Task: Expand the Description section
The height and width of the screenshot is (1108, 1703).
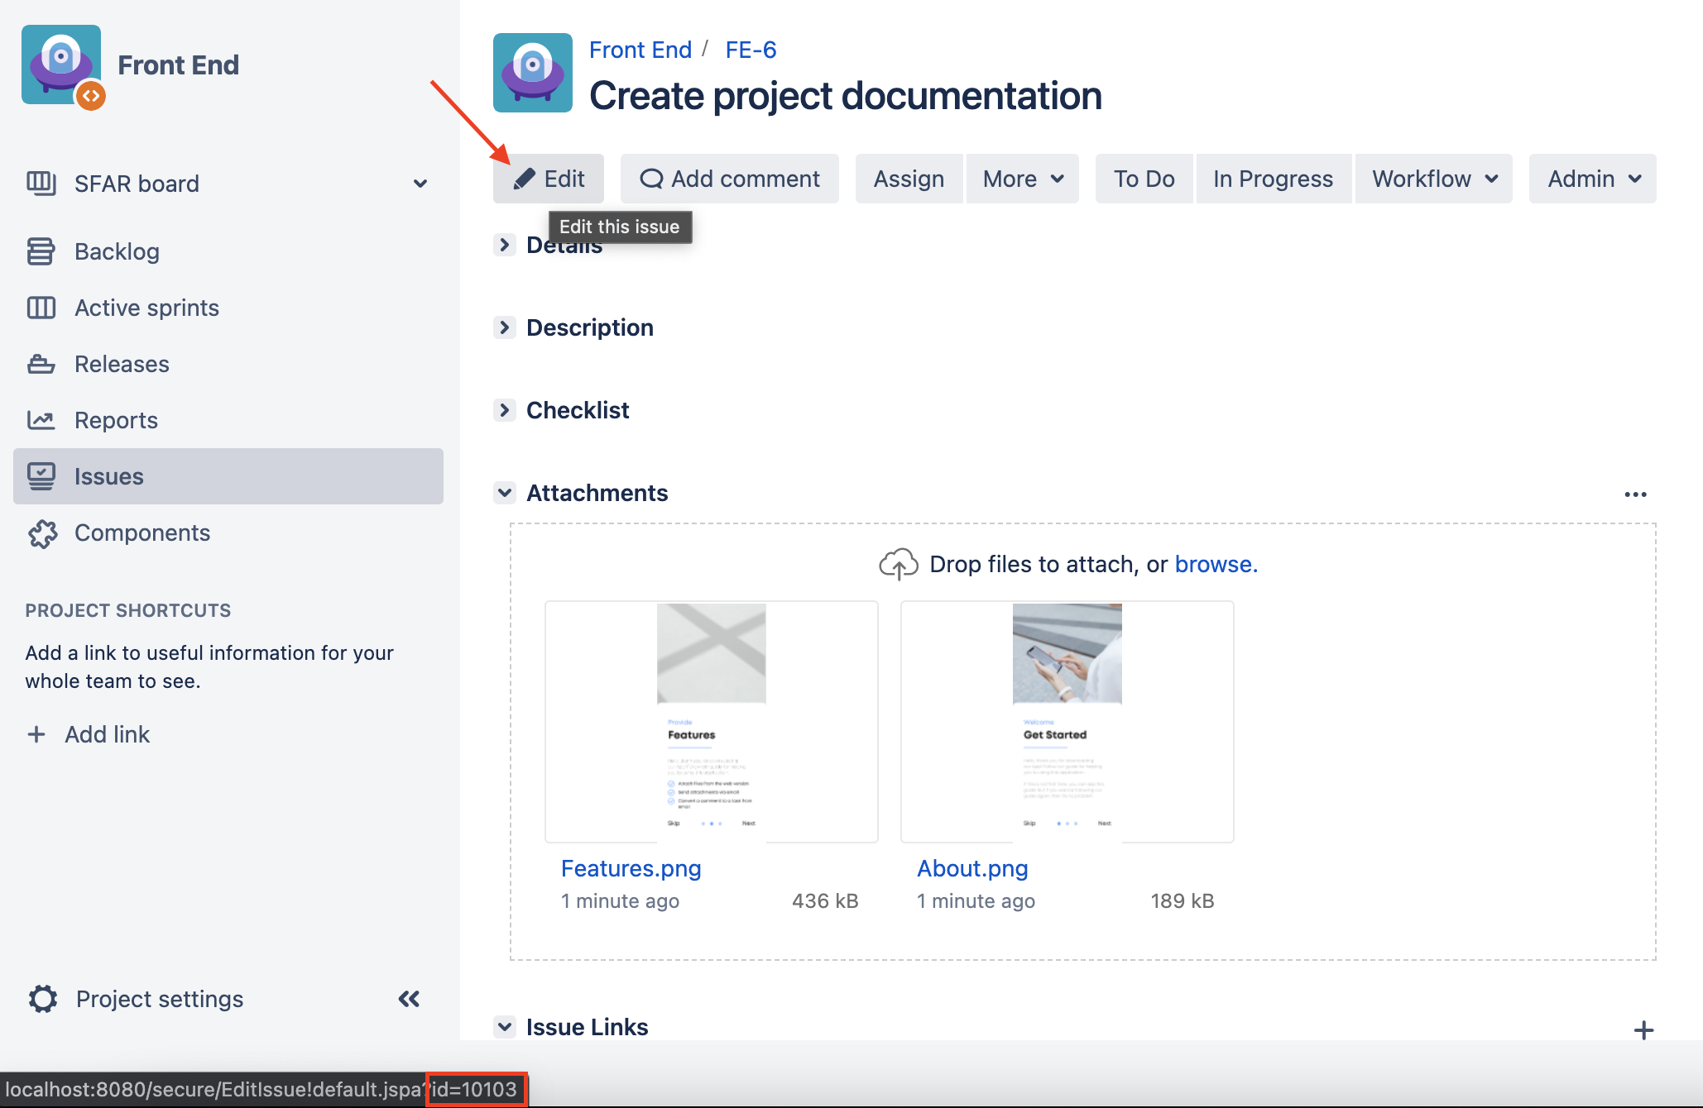Action: click(504, 327)
